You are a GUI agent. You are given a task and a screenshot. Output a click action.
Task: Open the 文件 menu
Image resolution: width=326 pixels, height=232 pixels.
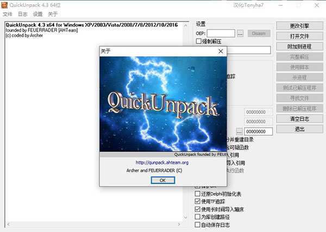(8, 14)
